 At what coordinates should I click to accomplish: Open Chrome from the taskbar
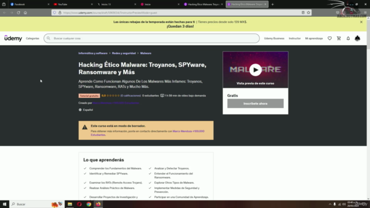coord(88,204)
